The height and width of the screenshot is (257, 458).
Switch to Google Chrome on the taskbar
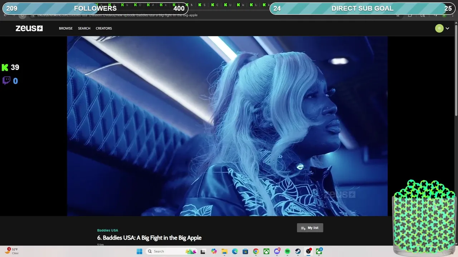256,251
